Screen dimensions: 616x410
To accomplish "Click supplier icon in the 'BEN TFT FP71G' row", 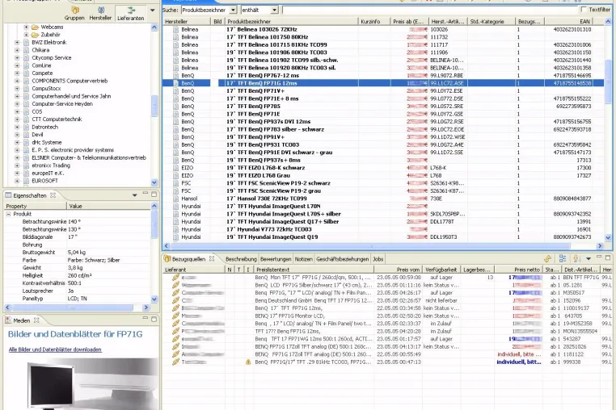I will point(175,278).
